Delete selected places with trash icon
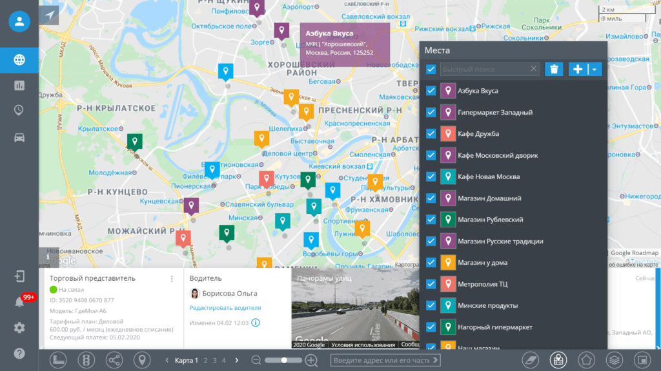 click(554, 69)
